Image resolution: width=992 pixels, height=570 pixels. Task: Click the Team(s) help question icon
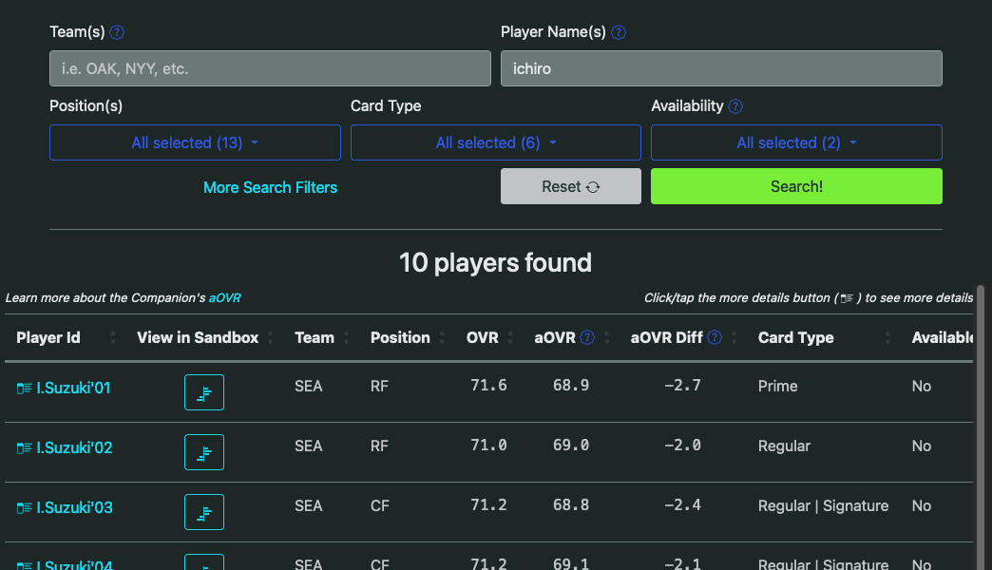pos(117,32)
